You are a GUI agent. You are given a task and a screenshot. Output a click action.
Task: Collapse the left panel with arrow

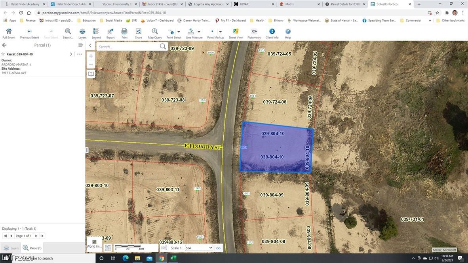point(90,46)
